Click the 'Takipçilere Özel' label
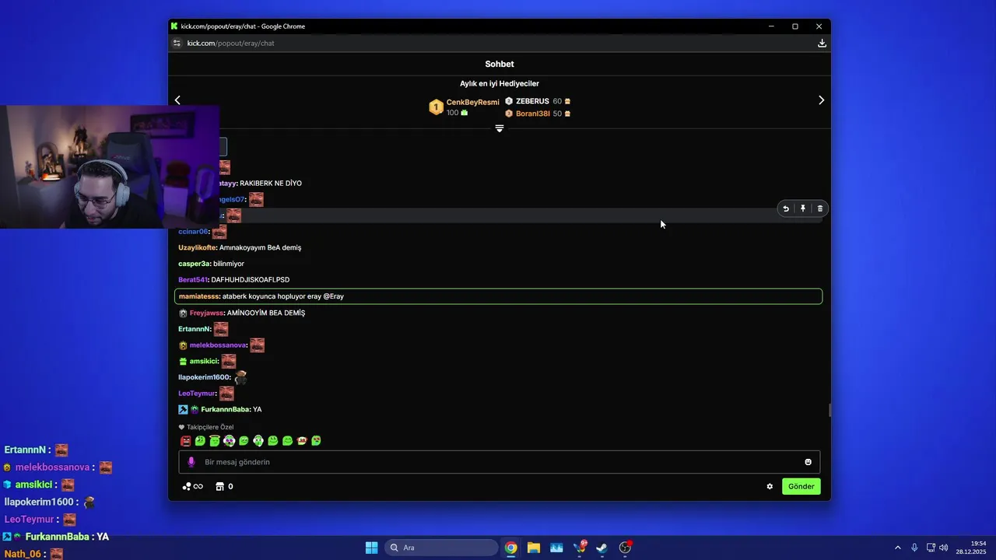 [210, 427]
